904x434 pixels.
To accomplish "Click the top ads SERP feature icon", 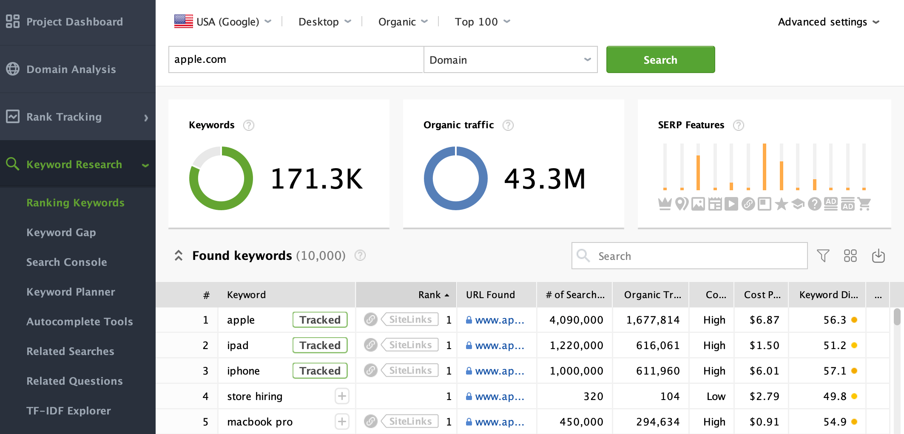I will tap(831, 204).
